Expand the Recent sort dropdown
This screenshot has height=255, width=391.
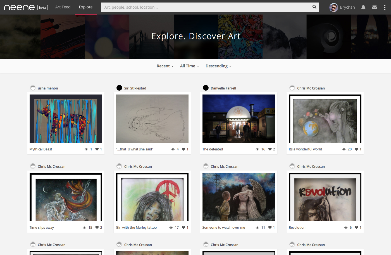165,66
